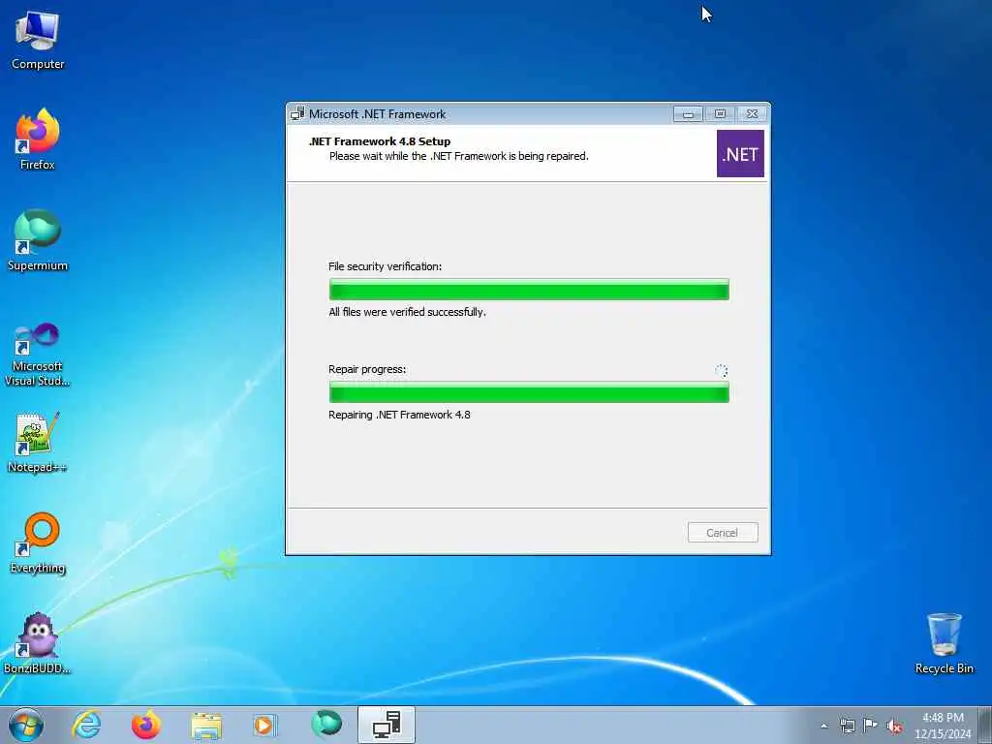992x744 pixels.
Task: Open the Computer desktop icon
Action: [38, 40]
